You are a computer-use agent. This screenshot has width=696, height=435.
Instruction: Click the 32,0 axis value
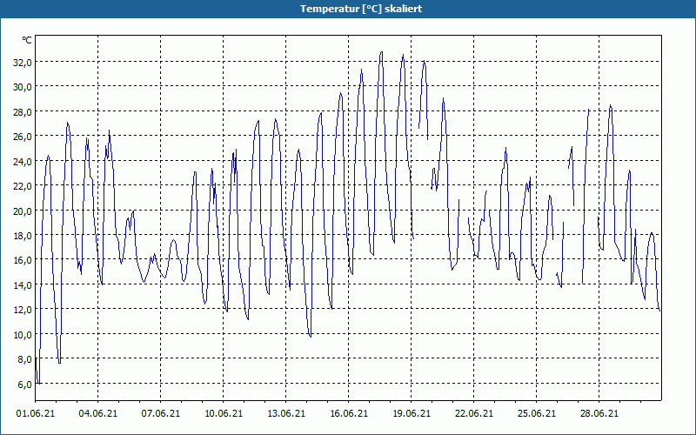(x=23, y=62)
